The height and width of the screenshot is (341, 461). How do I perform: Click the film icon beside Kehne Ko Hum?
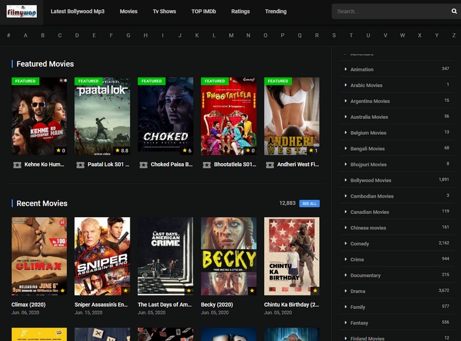(x=17, y=165)
